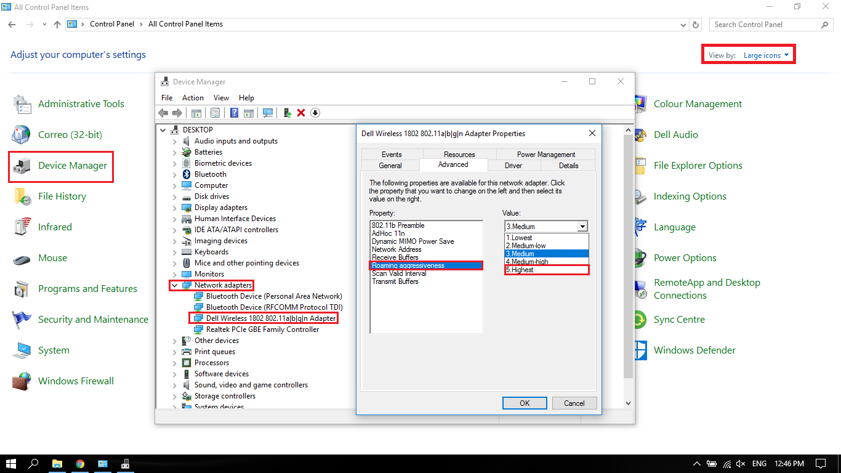This screenshot has height=473, width=841.
Task: Switch to the Events tab in Properties
Action: click(392, 155)
